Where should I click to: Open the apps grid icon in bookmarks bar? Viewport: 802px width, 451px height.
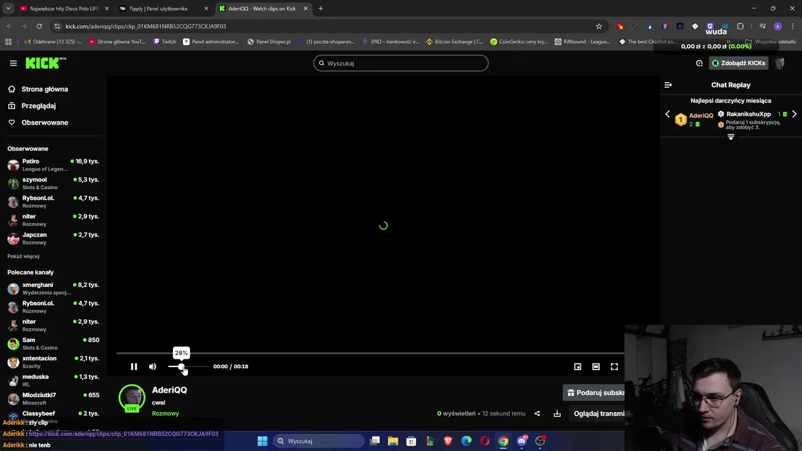(x=8, y=42)
